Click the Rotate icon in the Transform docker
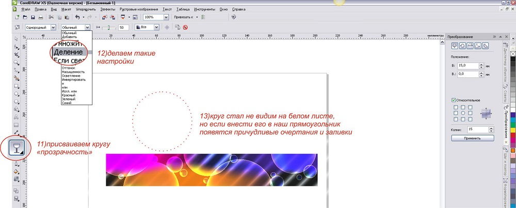Screen dimensions: 516x208 coord(463,46)
